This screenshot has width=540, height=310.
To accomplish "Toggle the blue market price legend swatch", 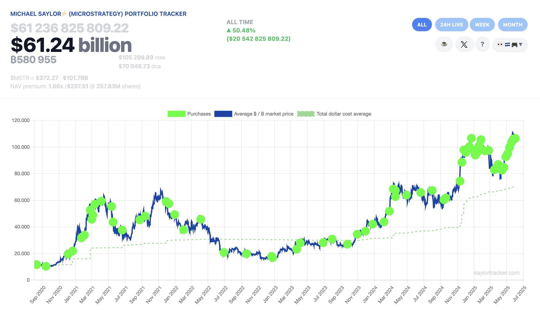I will (x=223, y=114).
